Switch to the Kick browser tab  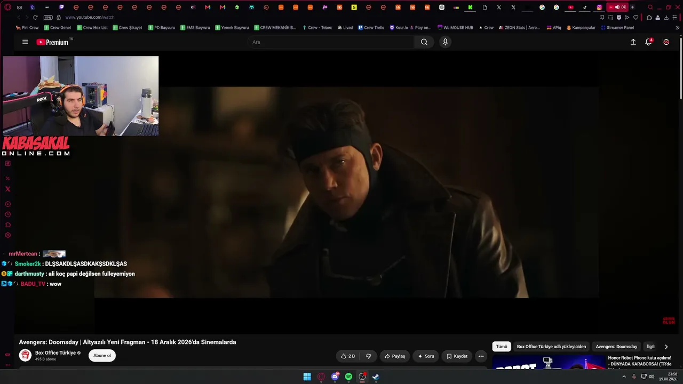470,7
